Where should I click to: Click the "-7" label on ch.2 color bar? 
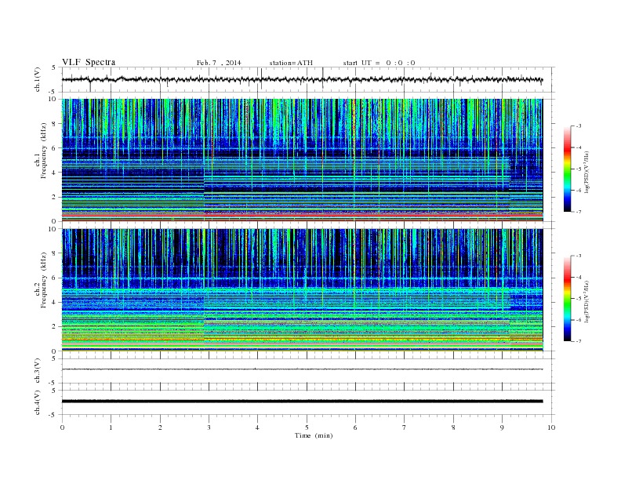pos(578,341)
